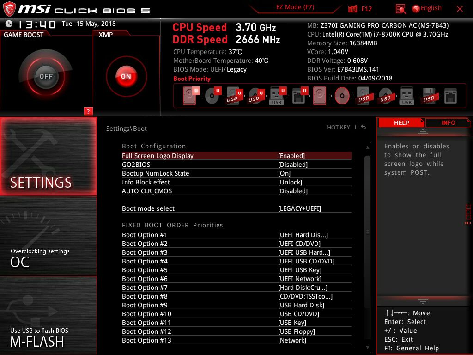Screen dimensions: 473x355
Task: Click the red X exit icon
Action: click(460, 9)
